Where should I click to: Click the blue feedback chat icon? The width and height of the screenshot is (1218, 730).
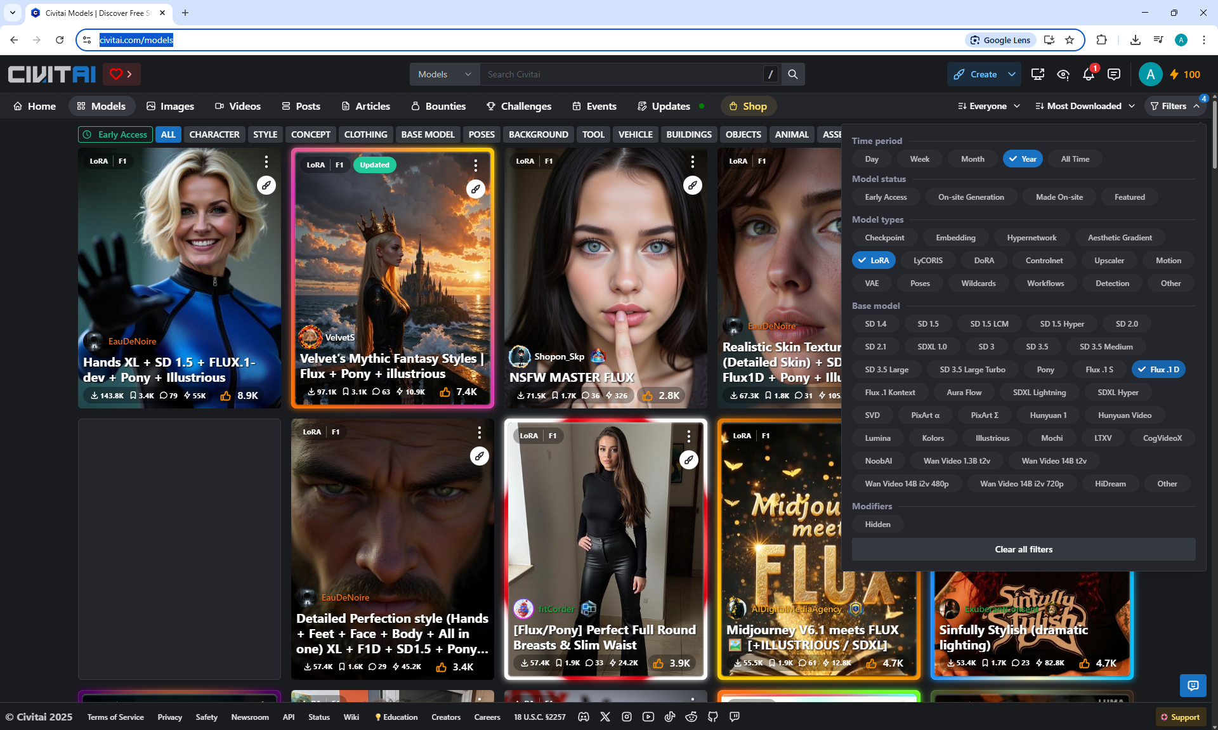1193,685
